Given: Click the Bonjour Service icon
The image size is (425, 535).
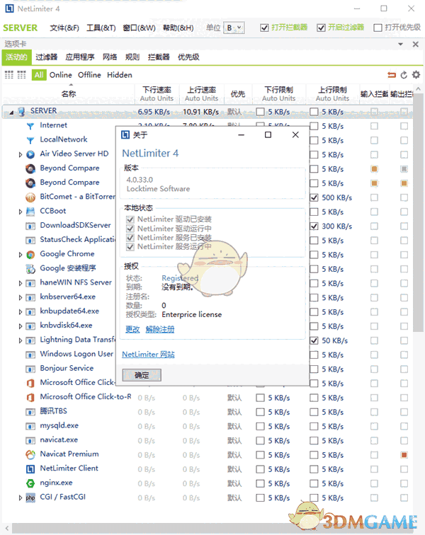Looking at the screenshot, I should pos(30,369).
